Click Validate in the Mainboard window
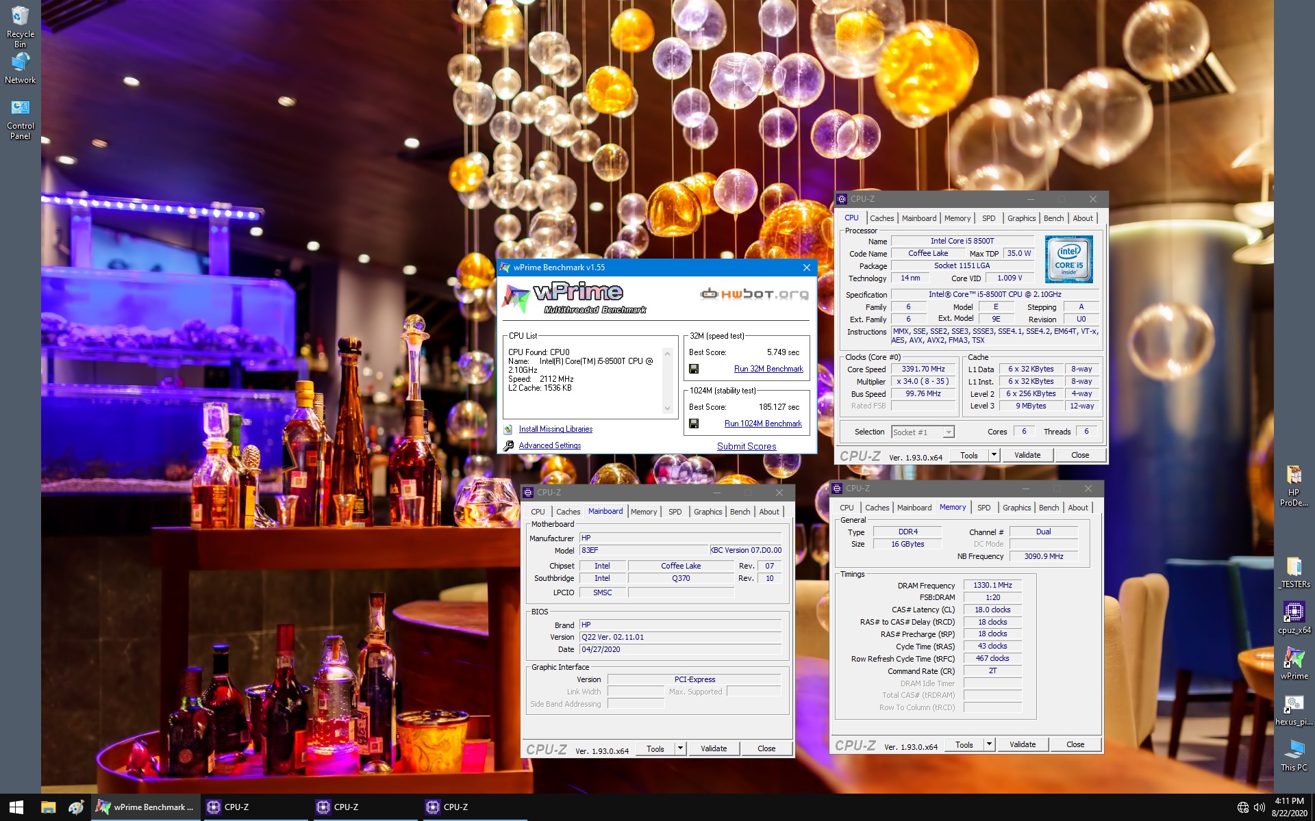 [x=713, y=748]
